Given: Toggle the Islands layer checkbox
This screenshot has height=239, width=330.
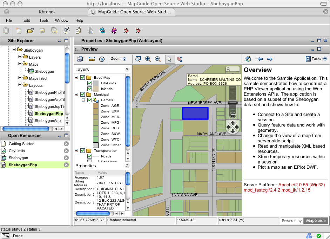Looking at the screenshot, I should point(89,89).
